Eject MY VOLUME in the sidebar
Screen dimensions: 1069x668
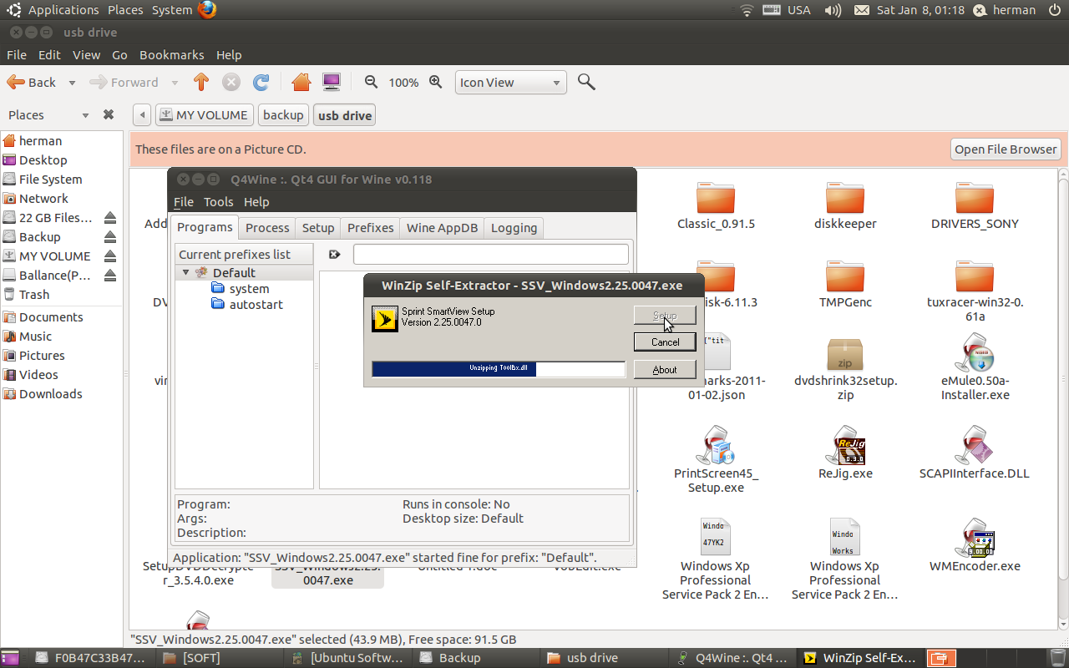tap(109, 256)
